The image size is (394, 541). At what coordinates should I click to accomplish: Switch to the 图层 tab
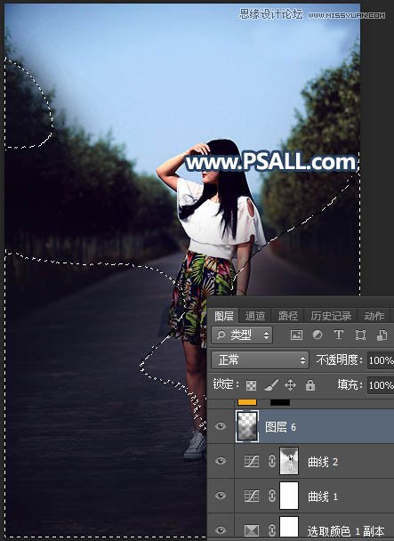tap(224, 316)
